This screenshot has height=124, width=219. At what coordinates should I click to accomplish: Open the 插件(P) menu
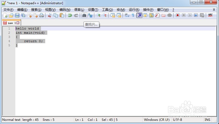point(148,10)
